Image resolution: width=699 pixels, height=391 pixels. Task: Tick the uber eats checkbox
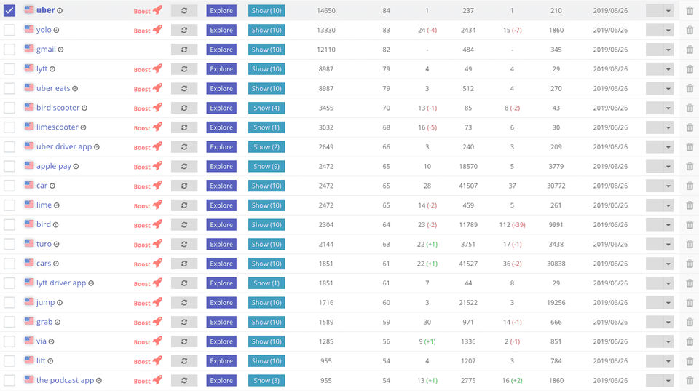[x=9, y=88]
